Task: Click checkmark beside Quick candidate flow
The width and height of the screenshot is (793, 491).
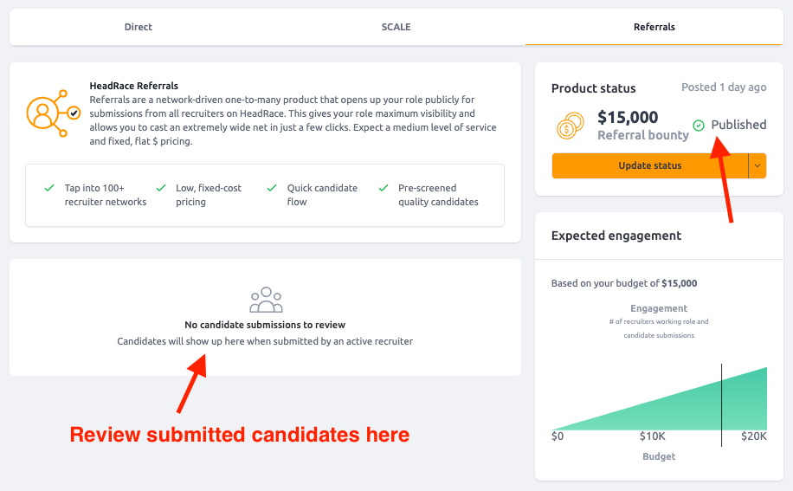Action: (272, 188)
